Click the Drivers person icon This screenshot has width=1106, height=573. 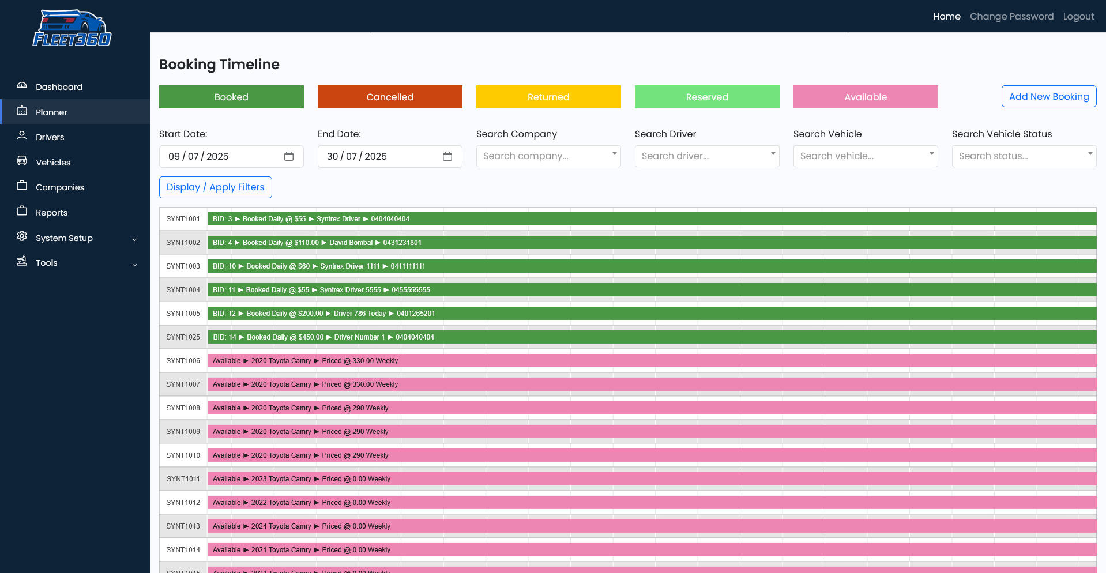22,136
